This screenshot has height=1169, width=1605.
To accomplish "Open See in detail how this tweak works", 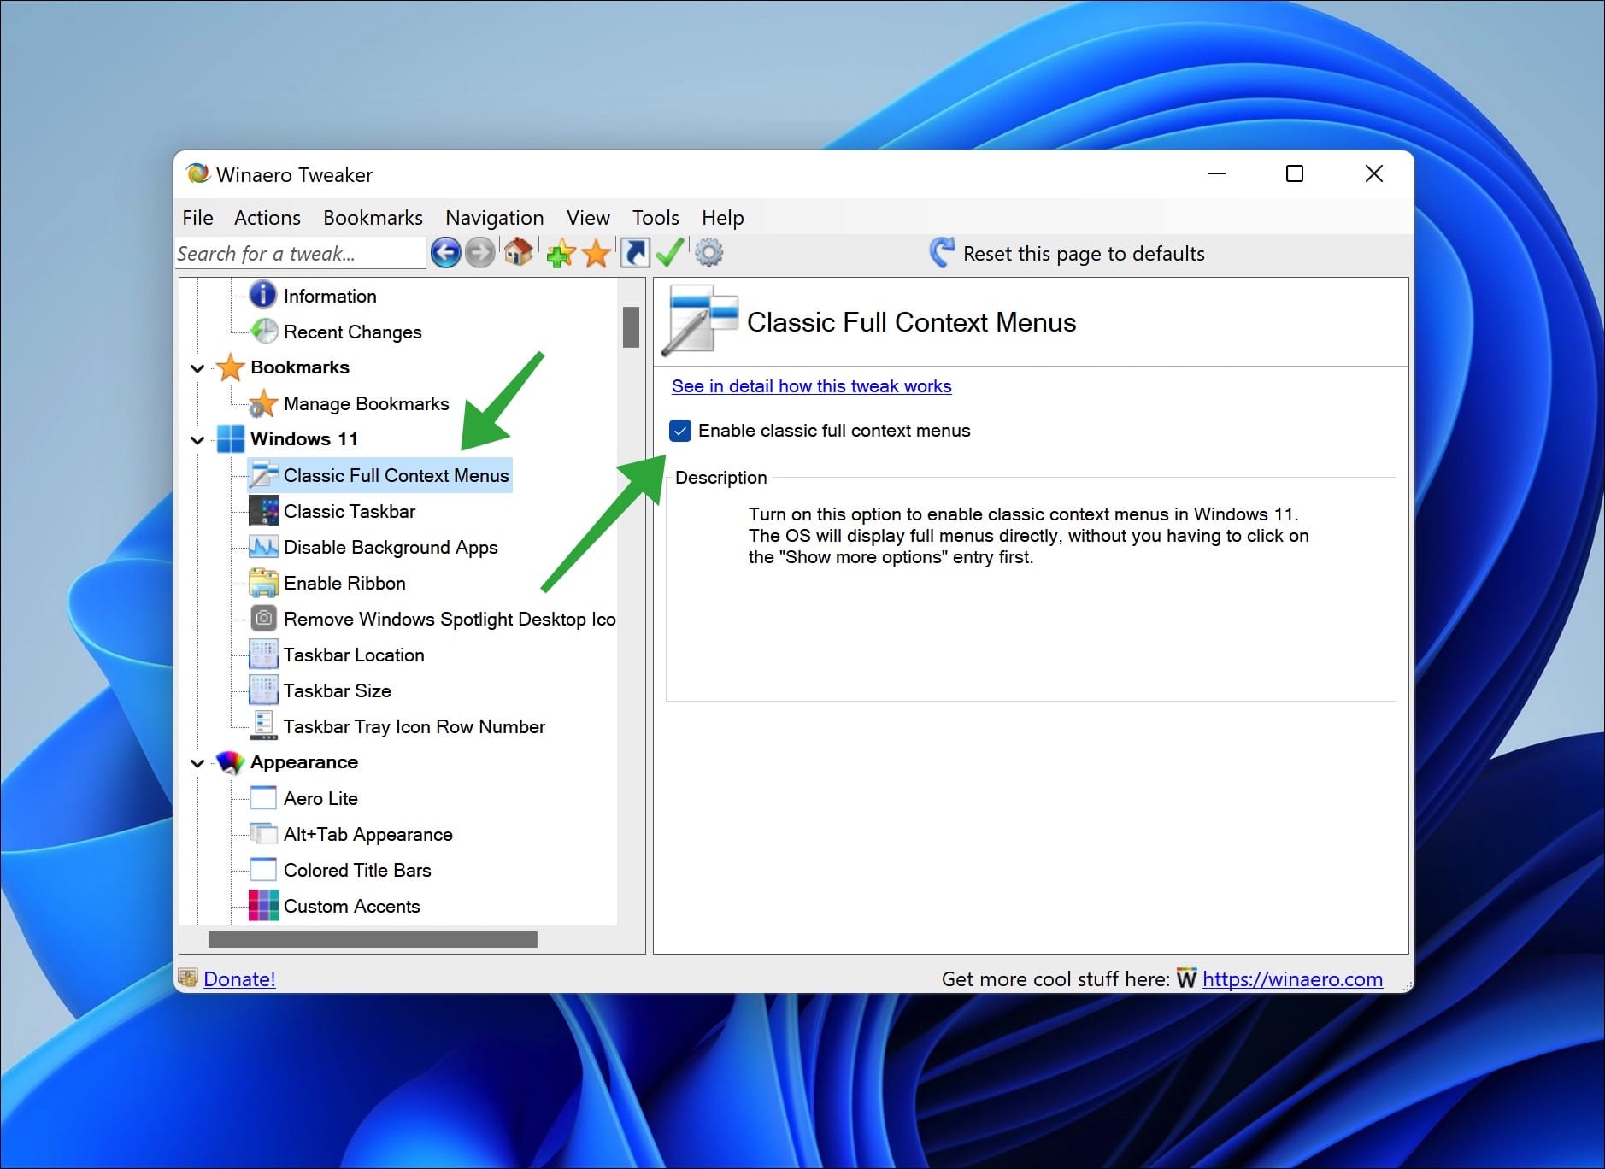I will tap(811, 385).
